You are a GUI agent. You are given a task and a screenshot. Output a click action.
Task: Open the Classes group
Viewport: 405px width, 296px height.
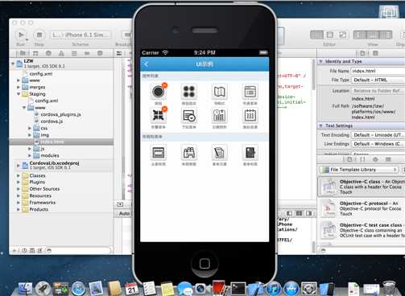click(37, 175)
